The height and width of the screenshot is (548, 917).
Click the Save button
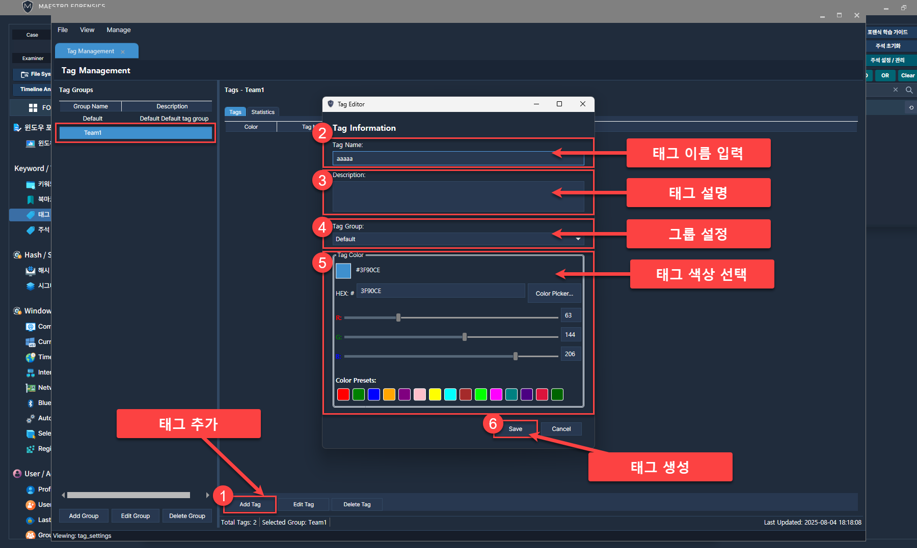[515, 429]
